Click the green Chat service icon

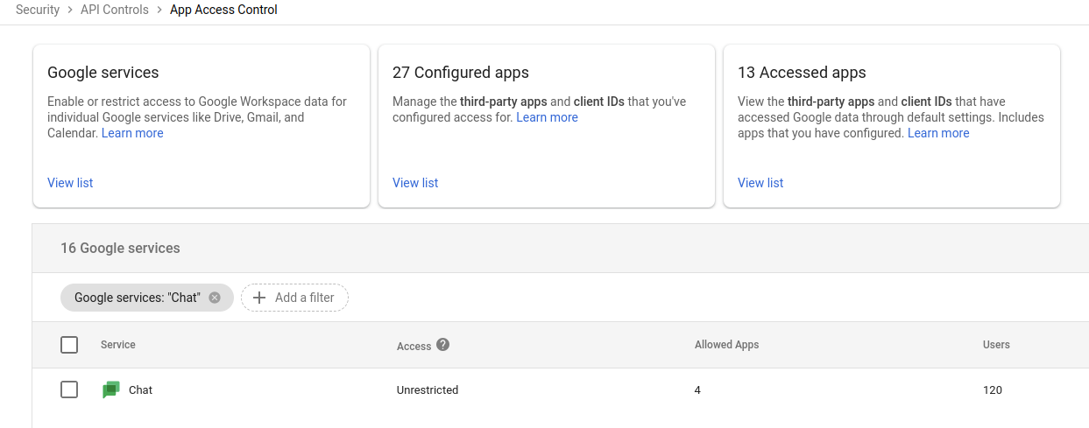pyautogui.click(x=110, y=390)
